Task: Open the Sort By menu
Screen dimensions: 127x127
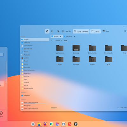Action: 66,31
